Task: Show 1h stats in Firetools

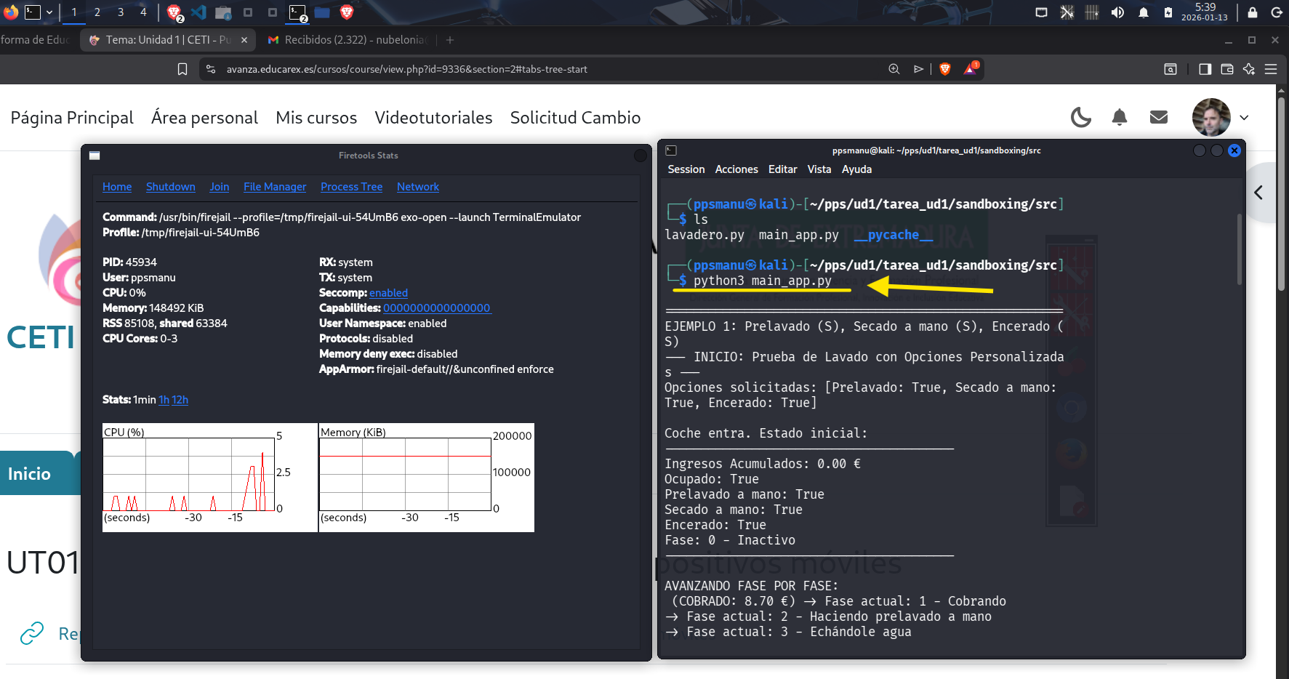Action: coord(164,400)
